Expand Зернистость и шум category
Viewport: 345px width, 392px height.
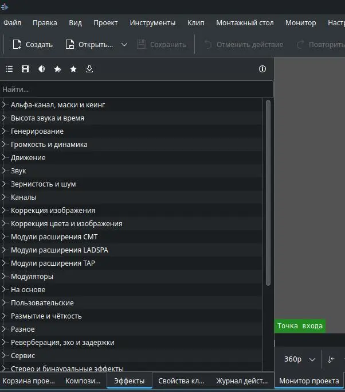point(4,184)
